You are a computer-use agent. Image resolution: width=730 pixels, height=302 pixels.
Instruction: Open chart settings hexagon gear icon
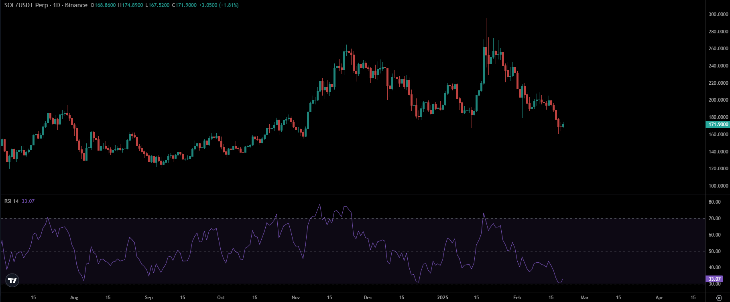[719, 298]
